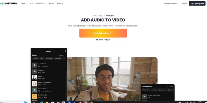Play the Hustle Muscle track
Viewport: 207px width, 103px height.
click(x=35, y=65)
